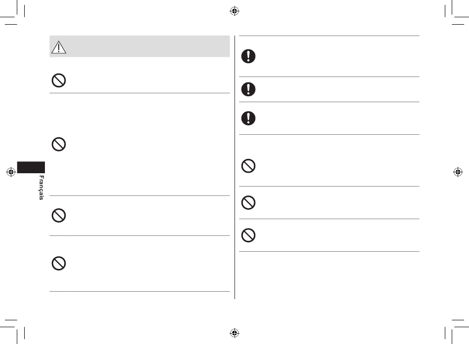Click the registration crosshair mark at page bottom
This screenshot has height=344, width=469.
click(x=234, y=333)
